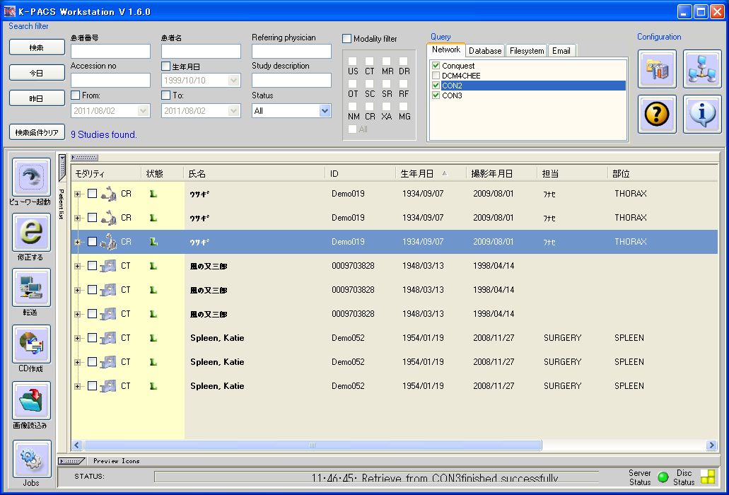Click the grid toolbar grip handle
The height and width of the screenshot is (495, 729).
[84, 158]
